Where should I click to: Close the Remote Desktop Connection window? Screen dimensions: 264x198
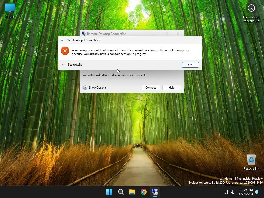[178, 34]
